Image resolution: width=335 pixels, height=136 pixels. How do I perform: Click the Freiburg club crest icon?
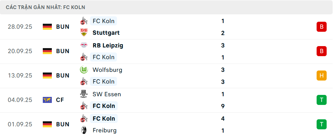point(84,130)
